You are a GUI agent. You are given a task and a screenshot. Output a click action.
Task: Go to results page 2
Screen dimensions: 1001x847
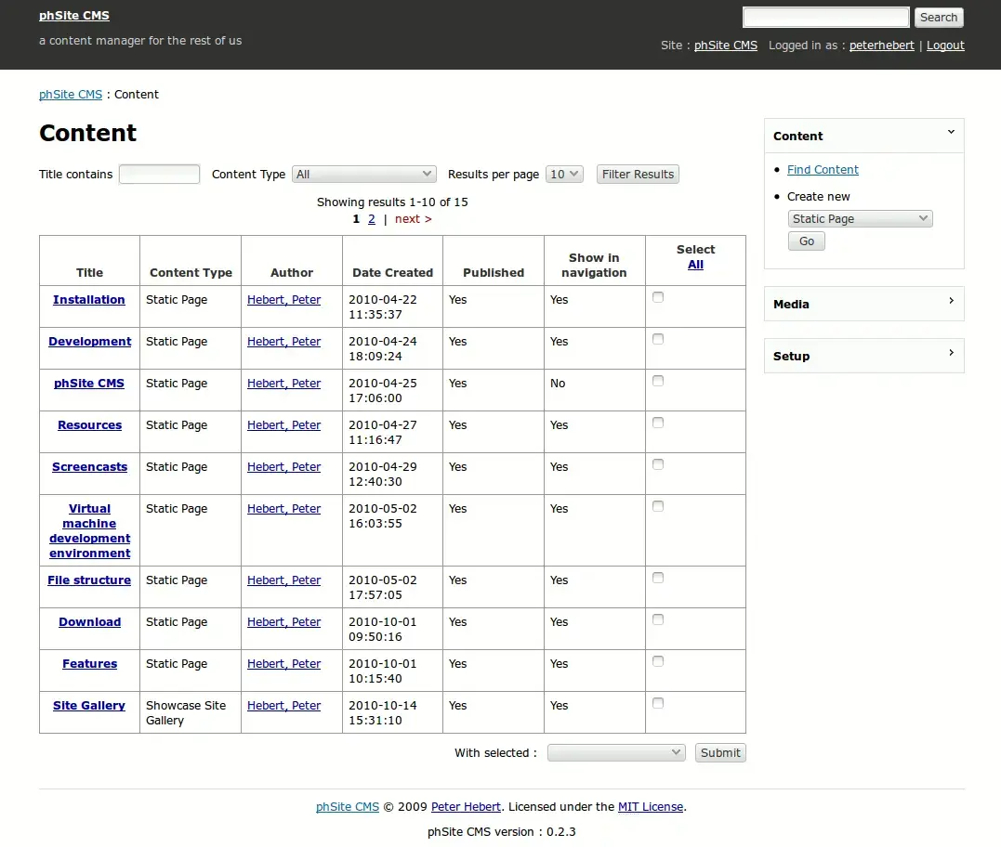click(x=372, y=219)
